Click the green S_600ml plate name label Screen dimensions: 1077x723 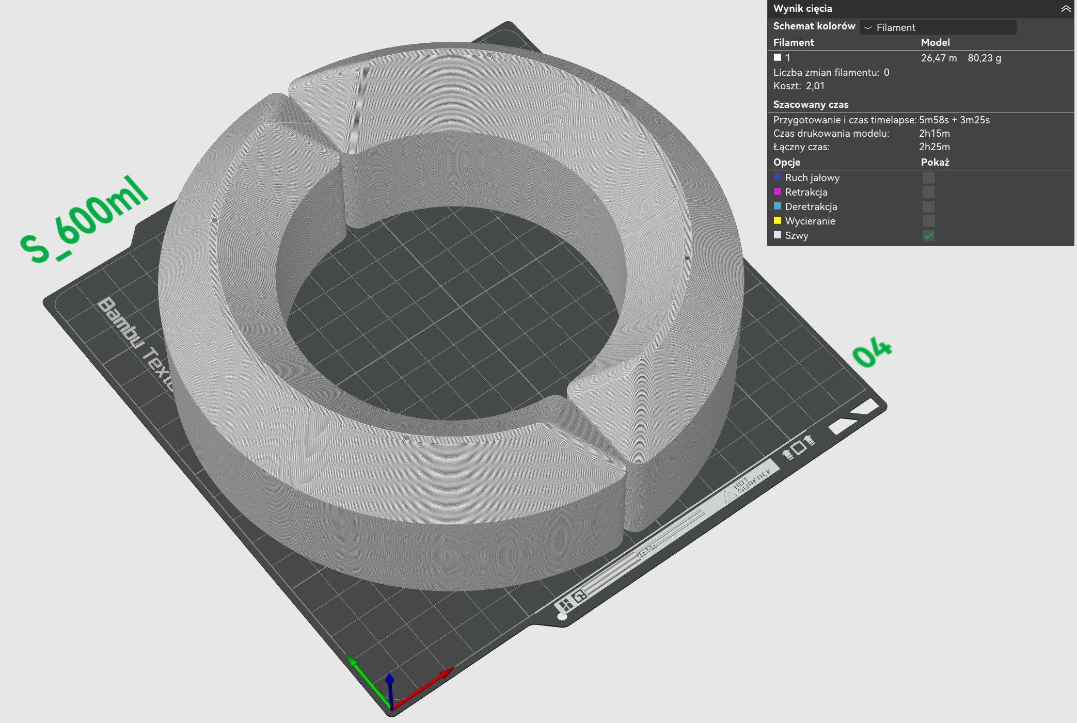tap(85, 220)
